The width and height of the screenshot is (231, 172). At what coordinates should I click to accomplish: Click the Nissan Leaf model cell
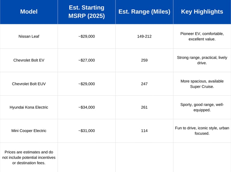tap(29, 36)
